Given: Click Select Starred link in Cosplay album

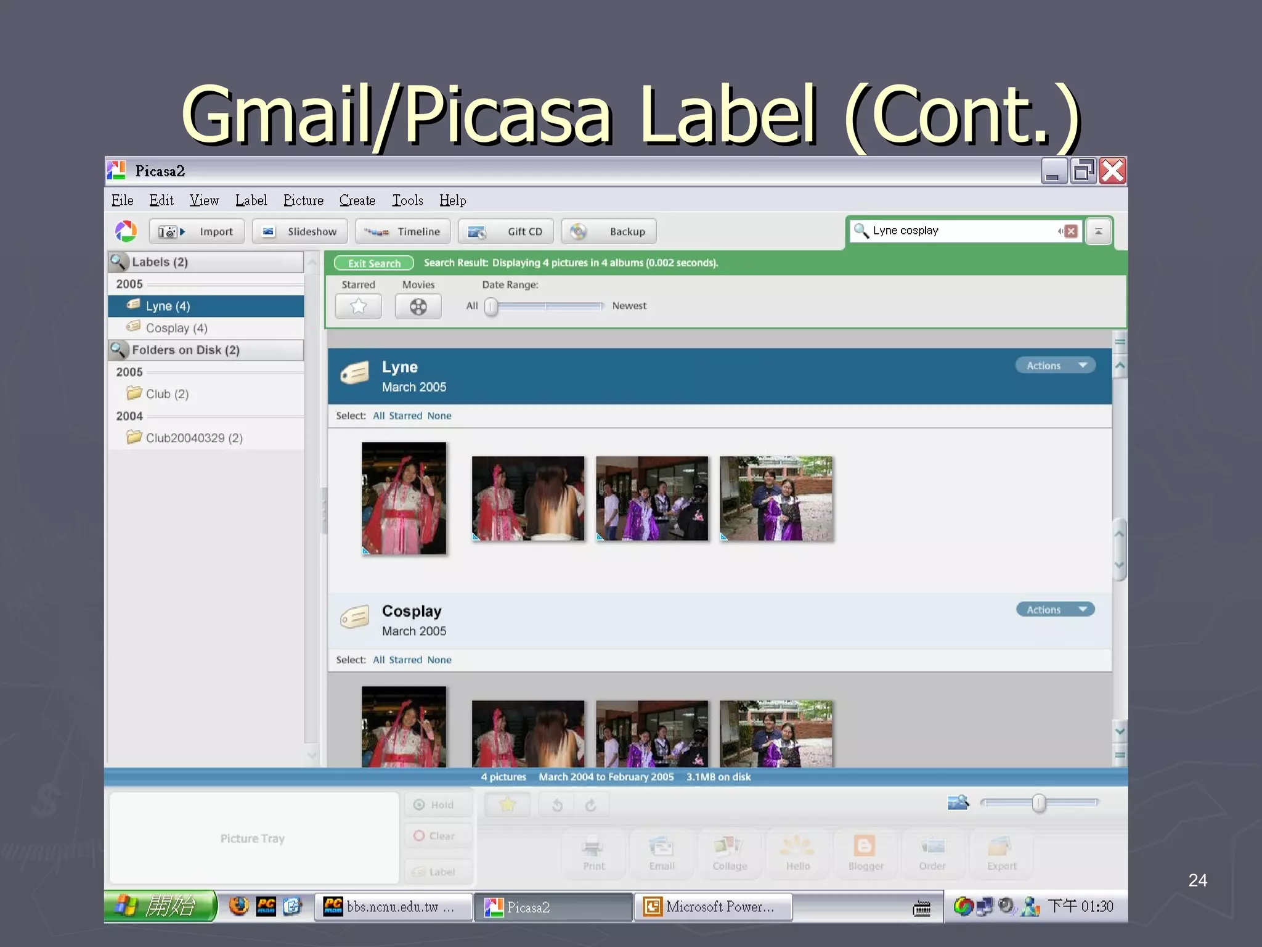Looking at the screenshot, I should click(405, 660).
